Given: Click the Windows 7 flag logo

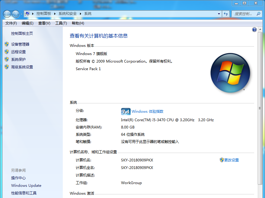Looking at the screenshot, I should click(230, 73).
